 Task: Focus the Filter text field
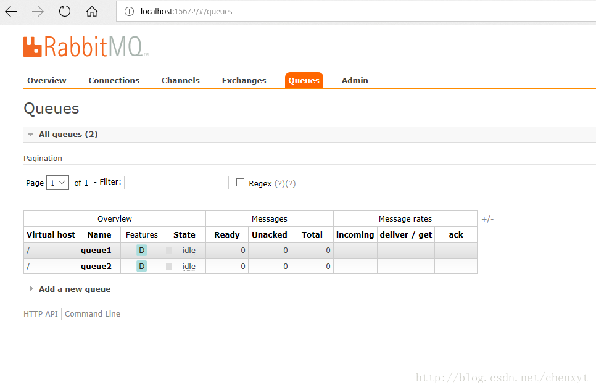[176, 183]
